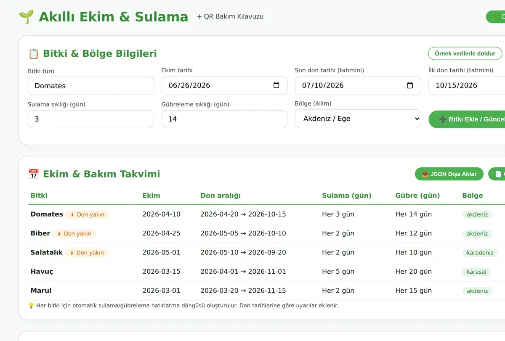
Task: Click the + QR Bakım Kılavuzu subtitle
Action: point(230,17)
